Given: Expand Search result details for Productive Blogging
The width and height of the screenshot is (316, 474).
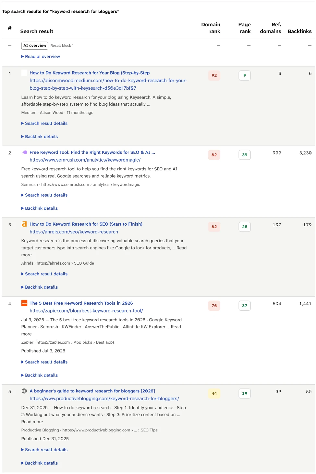Looking at the screenshot, I should (44, 450).
